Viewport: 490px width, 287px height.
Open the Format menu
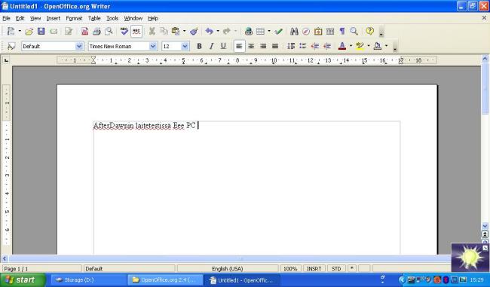74,18
